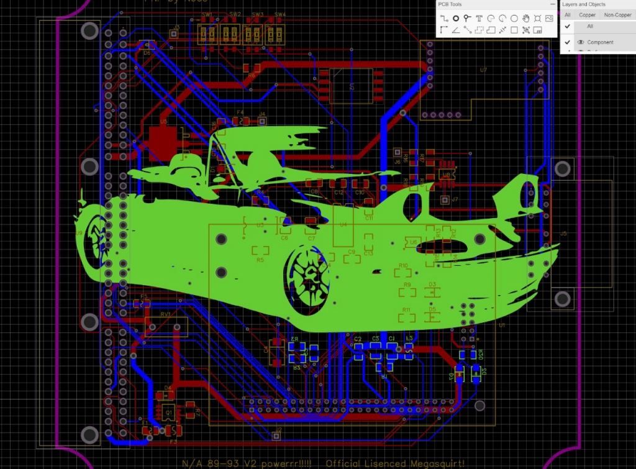Toggle the Component row checkmark
The width and height of the screenshot is (636, 469).
pos(568,42)
